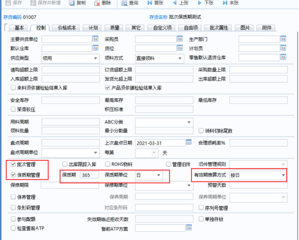
Task: Check the 领料切除尾数 checkbox
Action: pyautogui.click(x=201, y=131)
